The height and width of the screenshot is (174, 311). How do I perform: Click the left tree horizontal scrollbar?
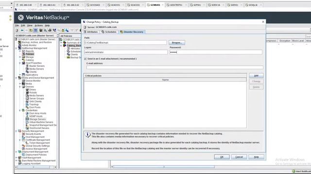click(34, 167)
